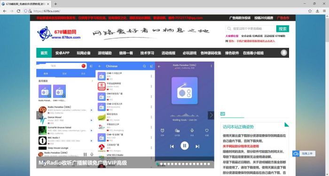Screen dimensions: 329x176
Task: Click the 安卓必备 hot search link
Action: (246, 36)
